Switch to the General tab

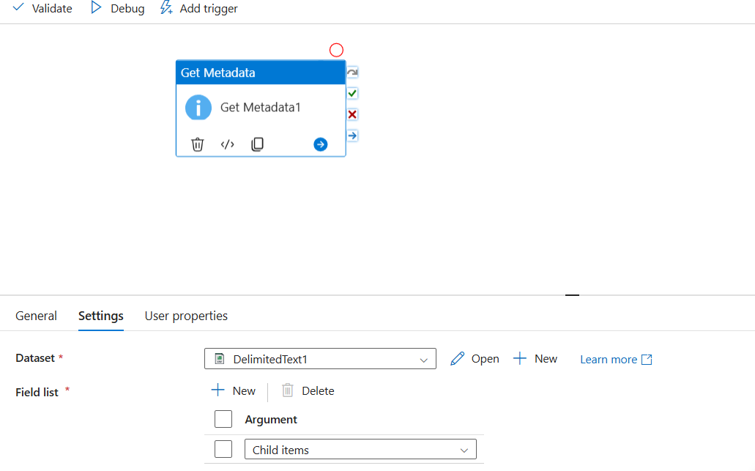pyautogui.click(x=36, y=316)
